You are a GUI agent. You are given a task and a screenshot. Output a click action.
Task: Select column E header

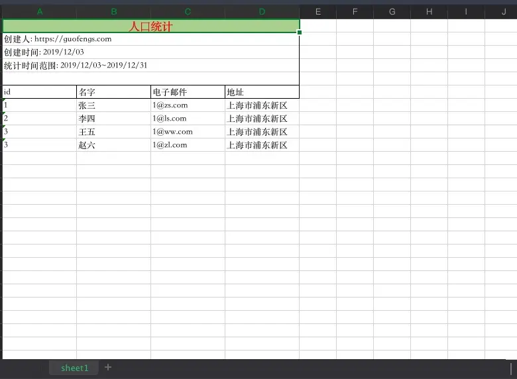[x=318, y=12]
